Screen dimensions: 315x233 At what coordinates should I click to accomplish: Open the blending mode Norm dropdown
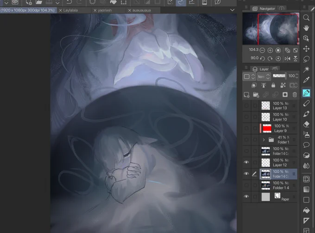click(264, 76)
